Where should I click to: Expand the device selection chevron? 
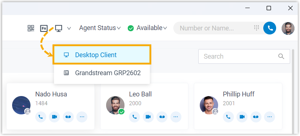pos(69,28)
